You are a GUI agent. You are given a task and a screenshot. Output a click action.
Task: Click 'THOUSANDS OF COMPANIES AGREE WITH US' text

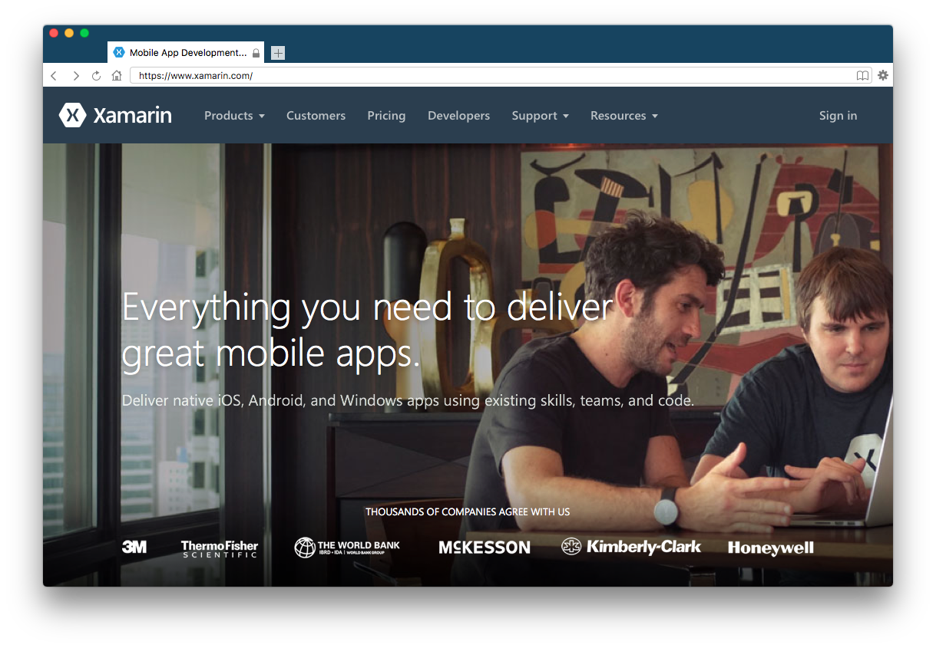tap(468, 511)
